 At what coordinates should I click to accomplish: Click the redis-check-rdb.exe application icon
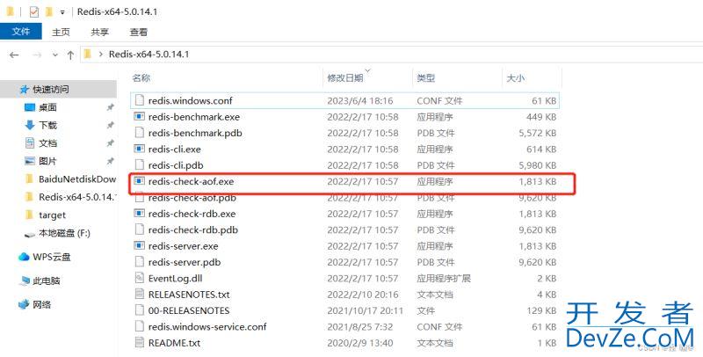140,214
